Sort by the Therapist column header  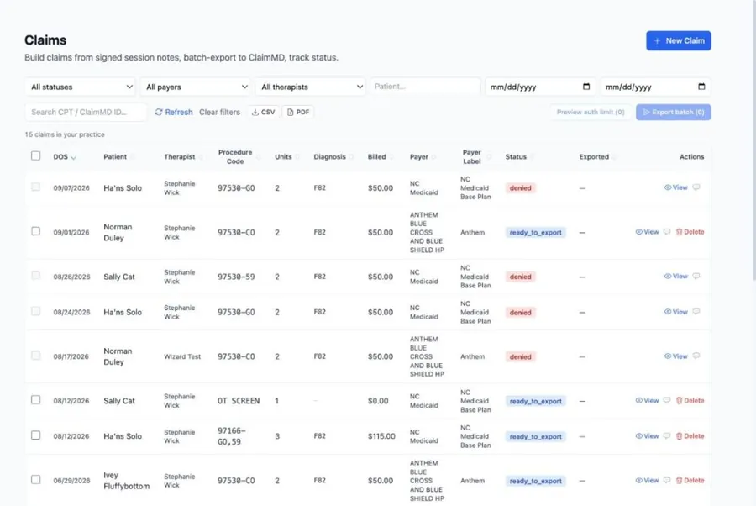coord(183,157)
